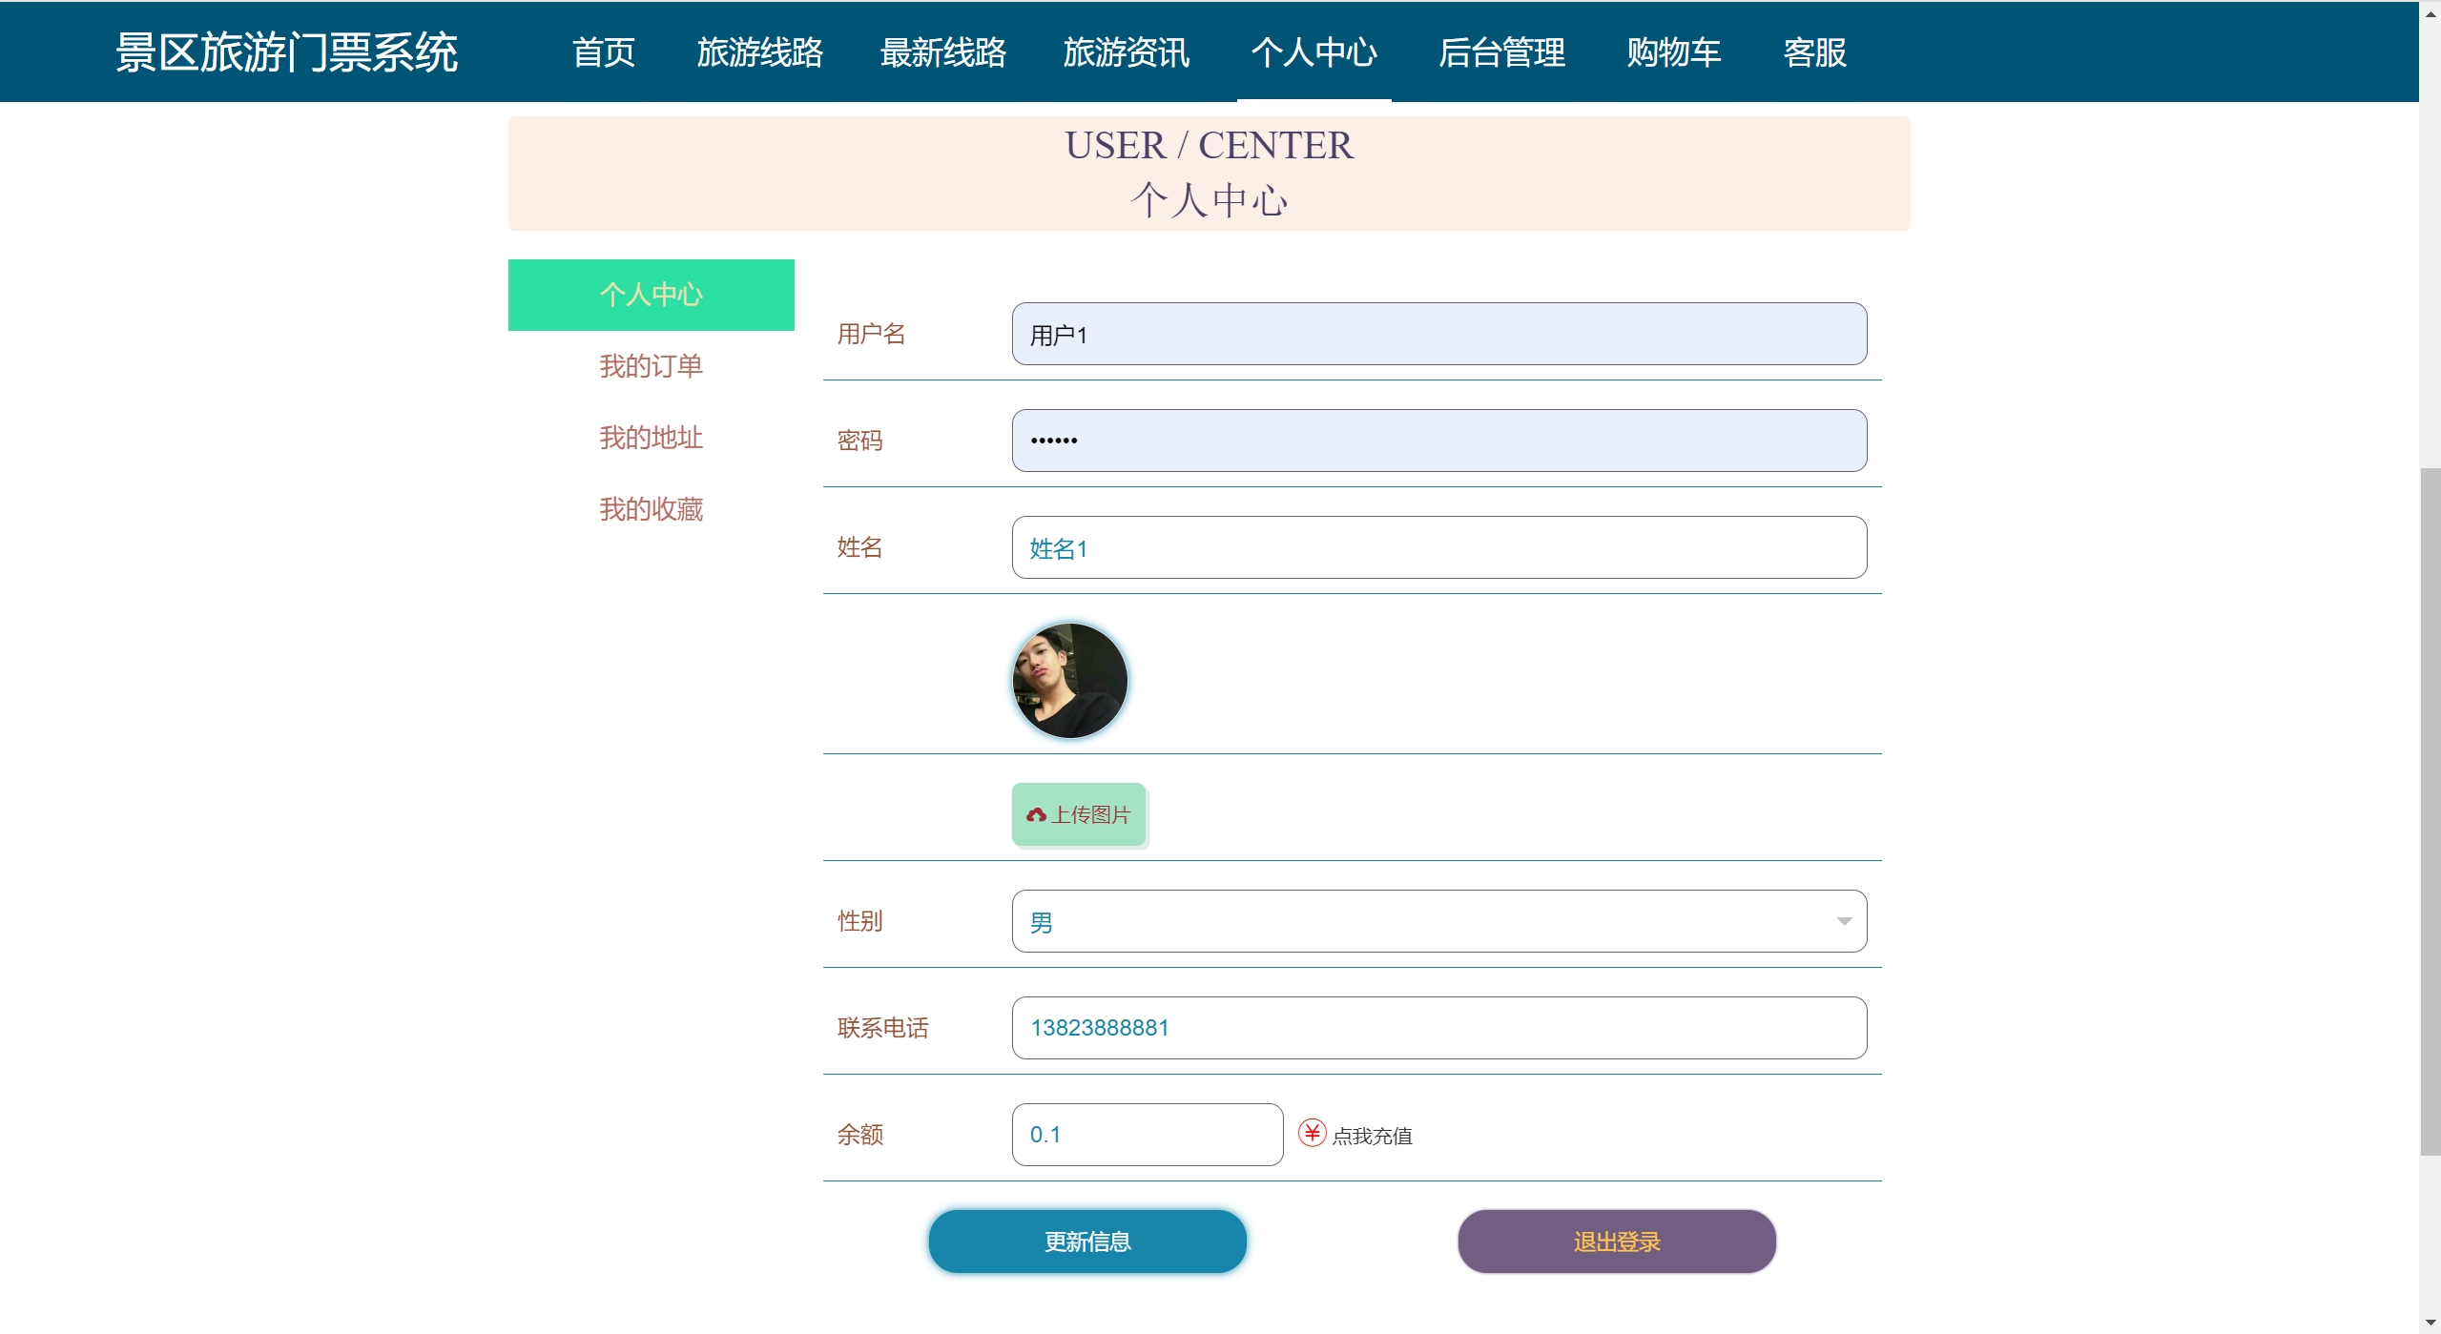Expand the gender dropdown arrow

click(x=1844, y=921)
